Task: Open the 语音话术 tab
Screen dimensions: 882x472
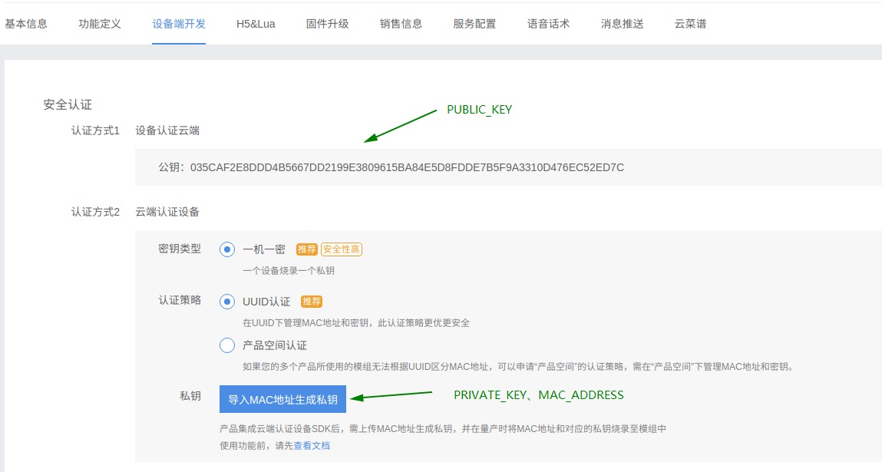Action: (548, 24)
